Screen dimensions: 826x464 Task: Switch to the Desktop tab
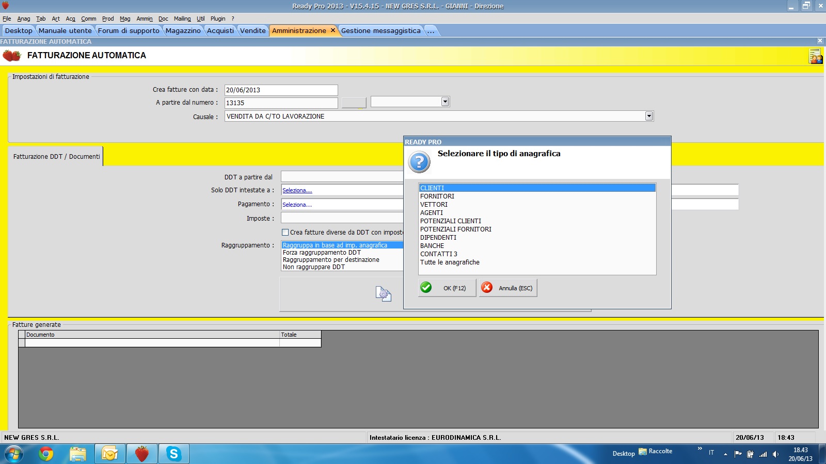click(x=19, y=30)
